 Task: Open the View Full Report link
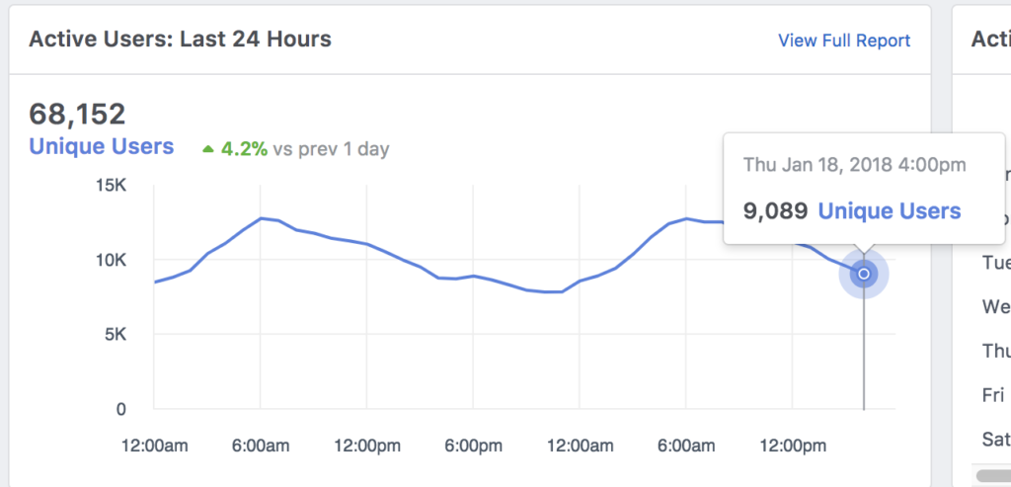pyautogui.click(x=844, y=41)
